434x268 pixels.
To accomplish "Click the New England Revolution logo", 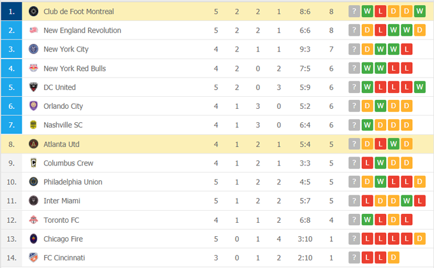I will 34,31.
